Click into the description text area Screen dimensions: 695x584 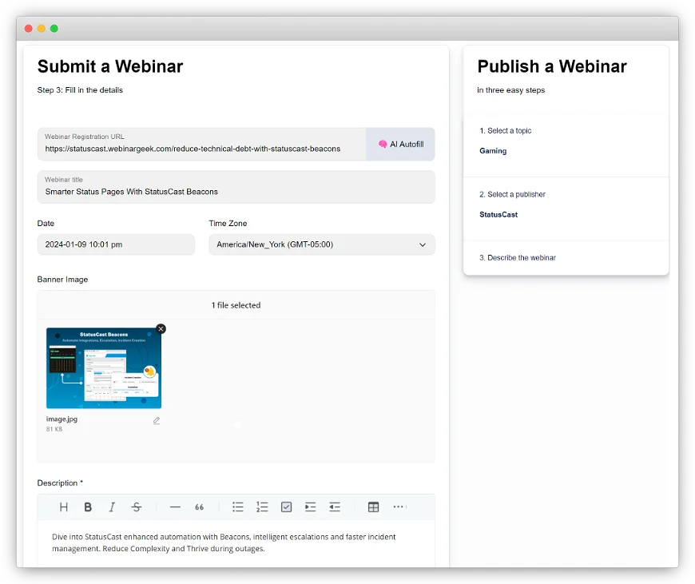point(236,542)
